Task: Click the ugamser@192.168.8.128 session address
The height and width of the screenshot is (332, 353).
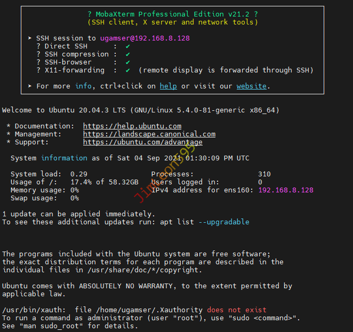Action: click(x=145, y=38)
